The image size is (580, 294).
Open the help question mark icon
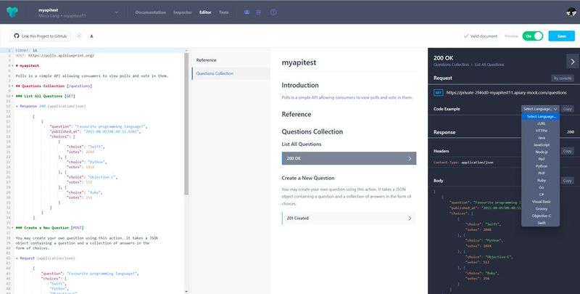pos(273,12)
